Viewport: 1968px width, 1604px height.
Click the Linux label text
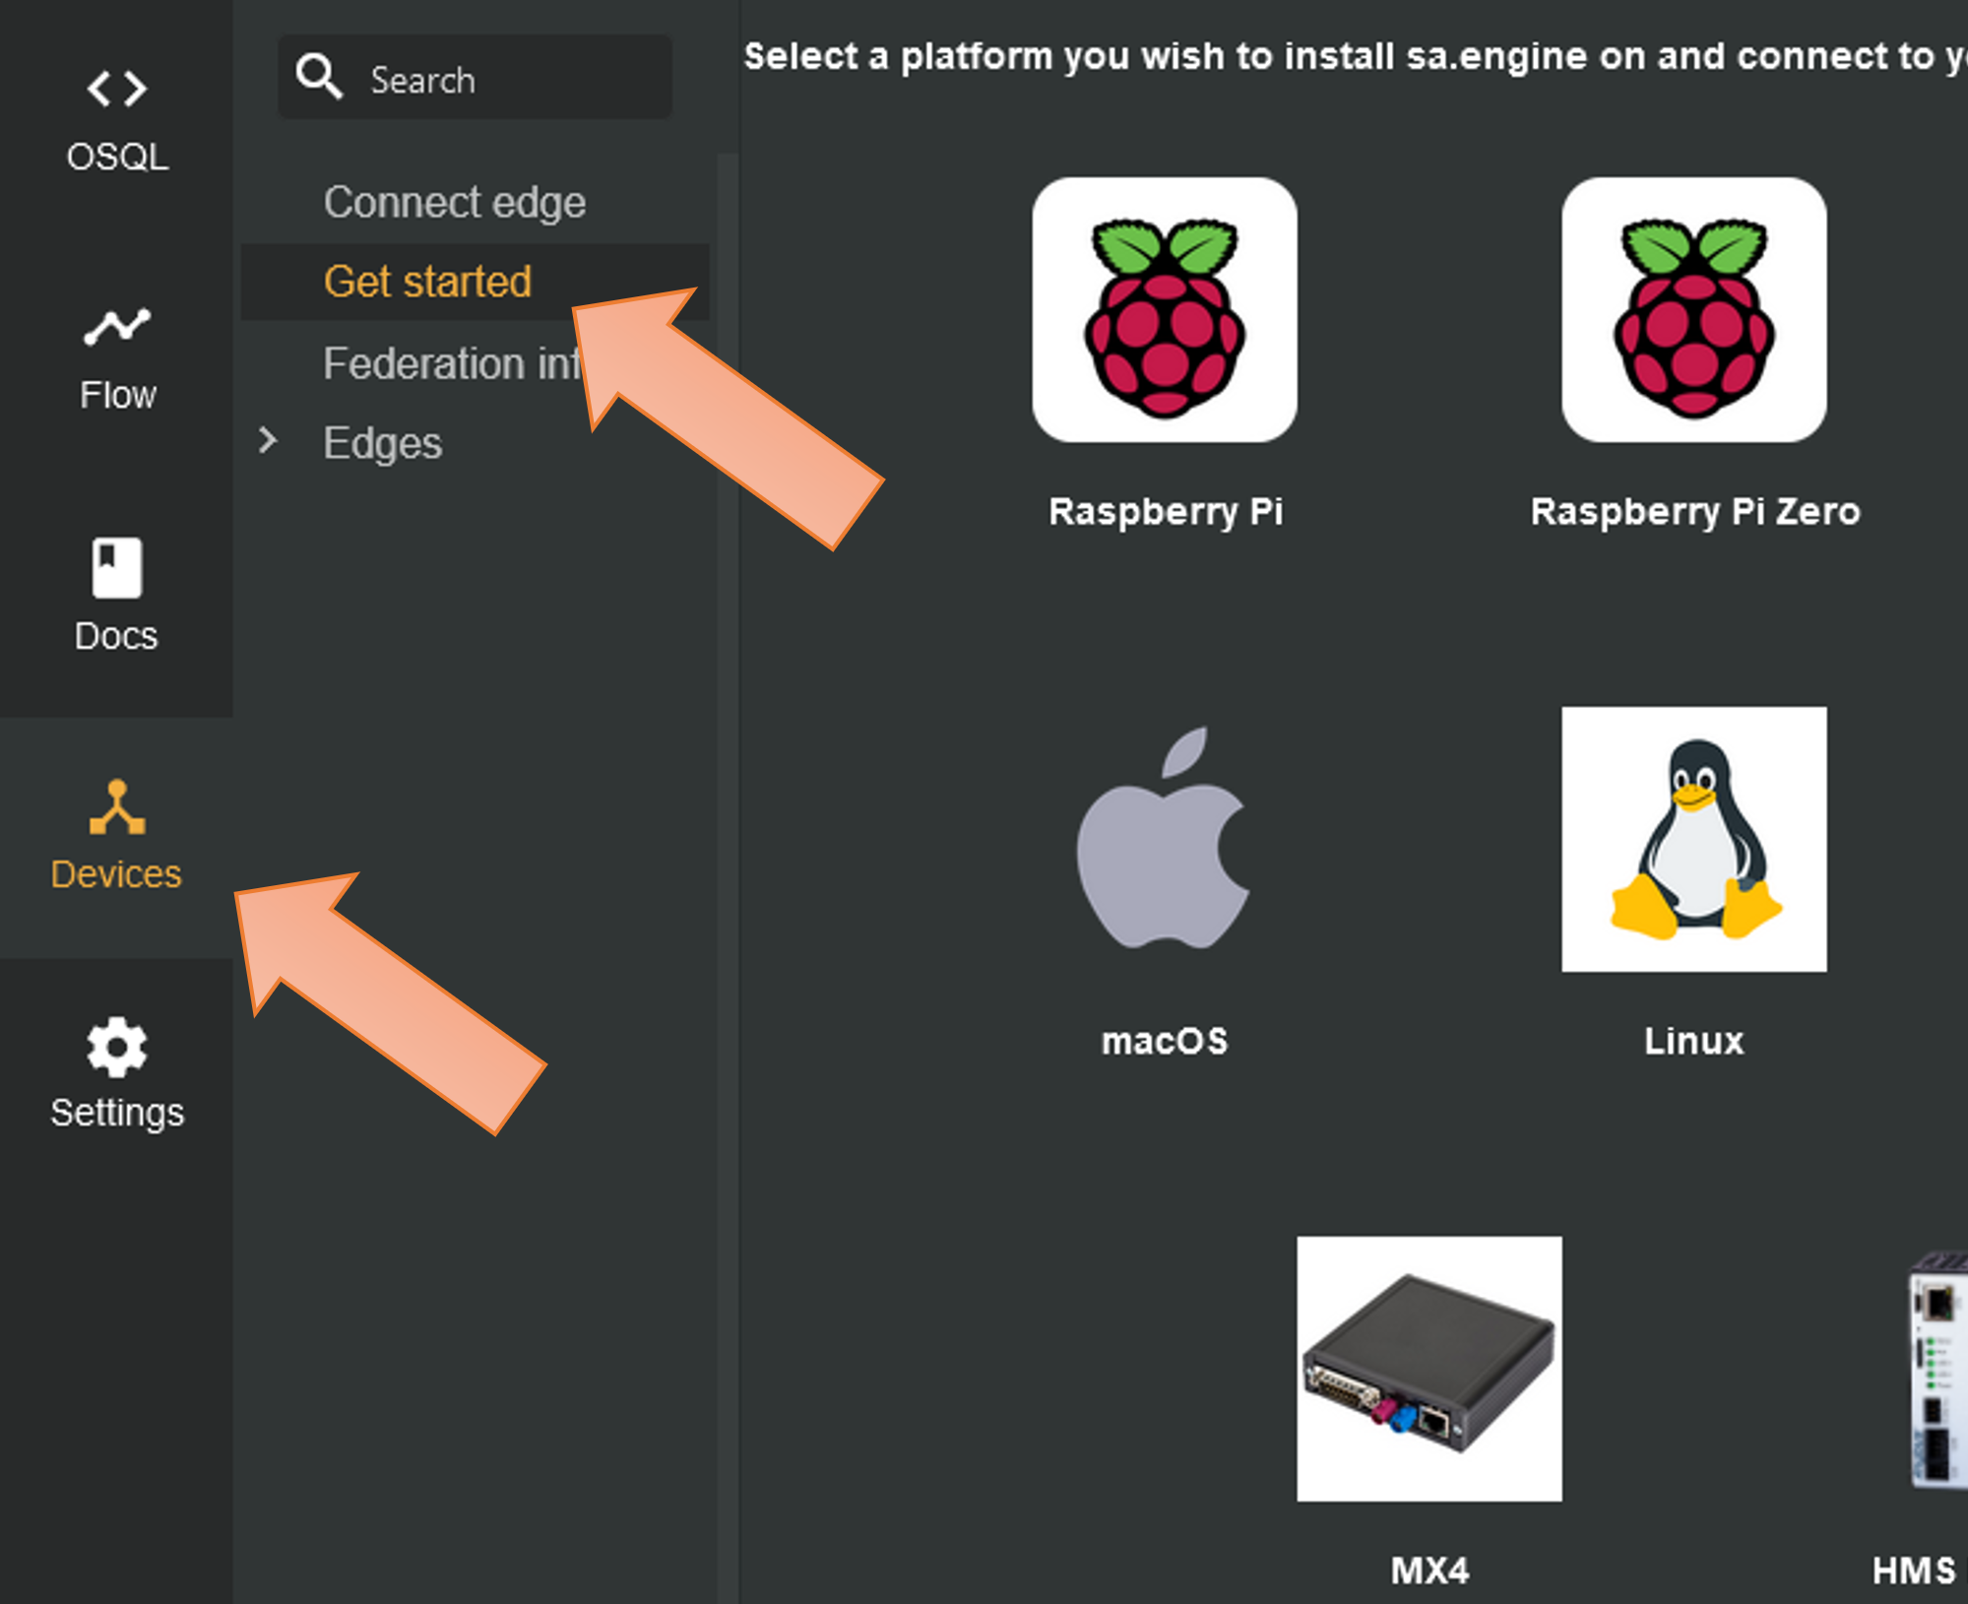tap(1693, 1041)
